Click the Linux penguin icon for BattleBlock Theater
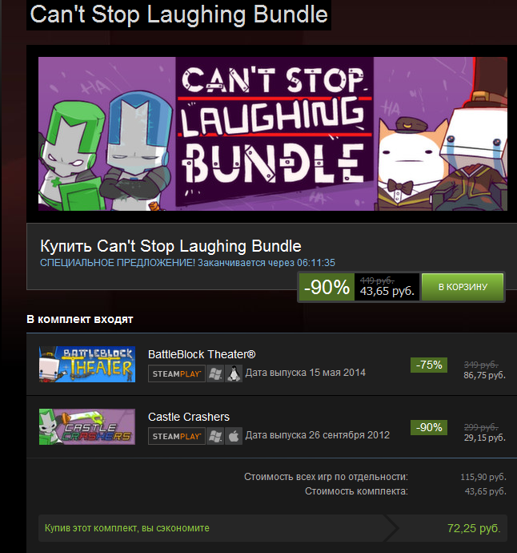 point(234,373)
